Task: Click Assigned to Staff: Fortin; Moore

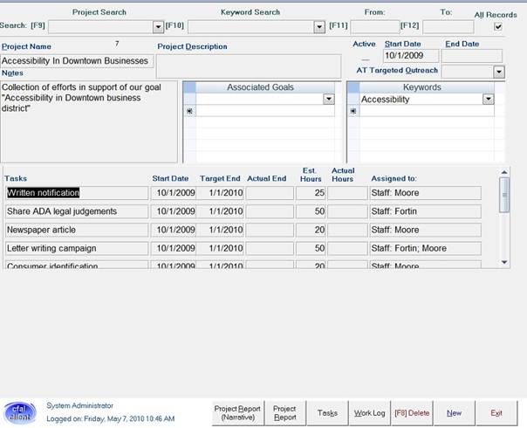Action: pyautogui.click(x=425, y=248)
